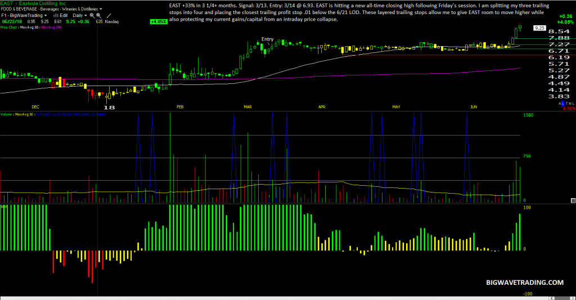This screenshot has width=576, height=300.
Task: Click the 3.83 price scale label
Action: pyautogui.click(x=559, y=96)
